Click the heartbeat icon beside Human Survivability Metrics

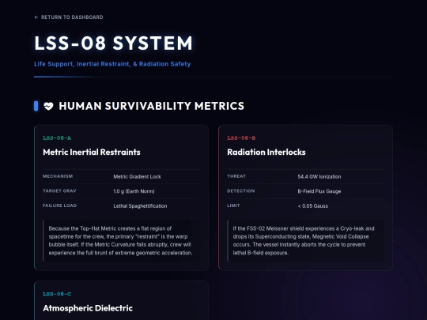click(48, 106)
